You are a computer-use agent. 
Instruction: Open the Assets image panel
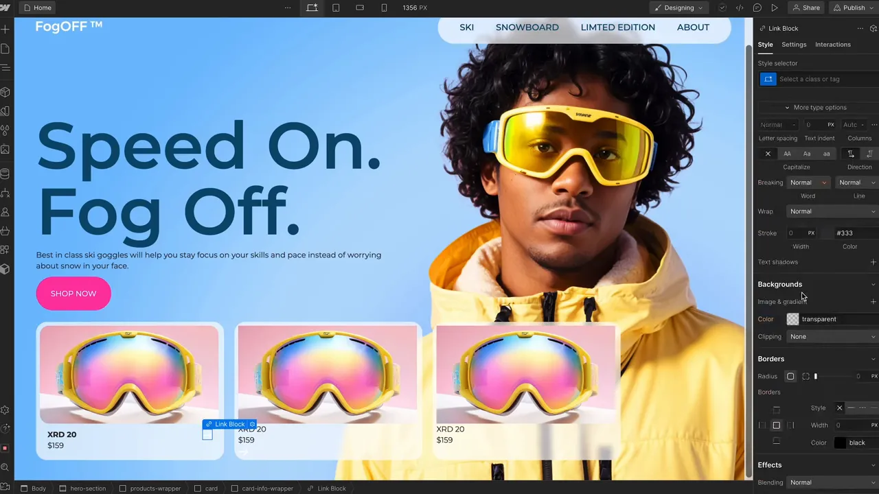click(5, 150)
